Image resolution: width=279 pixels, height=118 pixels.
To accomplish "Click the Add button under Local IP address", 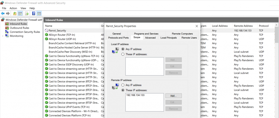I will (174, 60).
